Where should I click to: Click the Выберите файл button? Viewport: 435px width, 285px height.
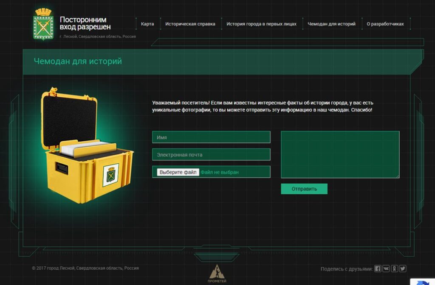(178, 172)
